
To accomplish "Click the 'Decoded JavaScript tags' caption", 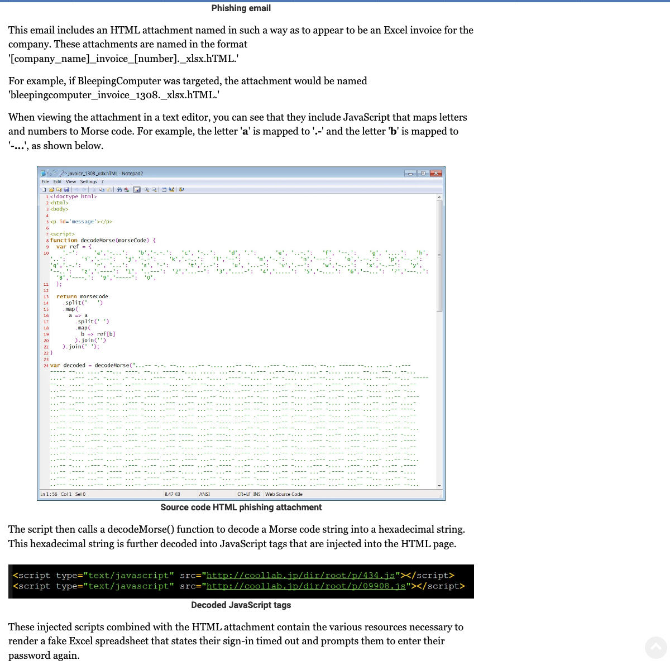I will coord(241,605).
